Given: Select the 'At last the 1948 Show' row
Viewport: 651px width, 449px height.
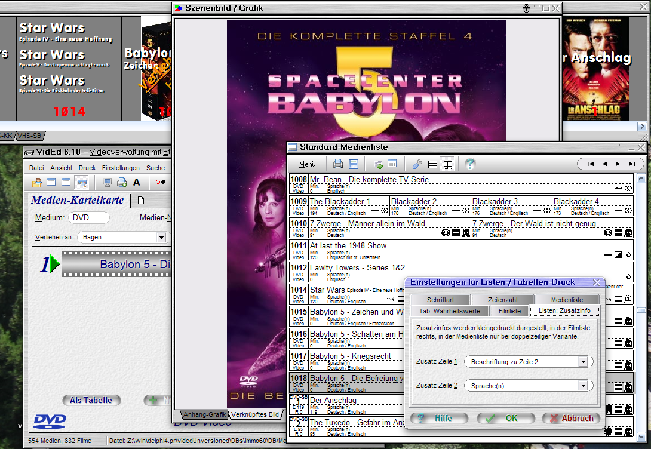Looking at the screenshot, I should click(461, 250).
